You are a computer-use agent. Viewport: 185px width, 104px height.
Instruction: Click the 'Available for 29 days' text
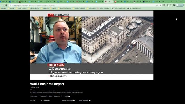click(61, 96)
